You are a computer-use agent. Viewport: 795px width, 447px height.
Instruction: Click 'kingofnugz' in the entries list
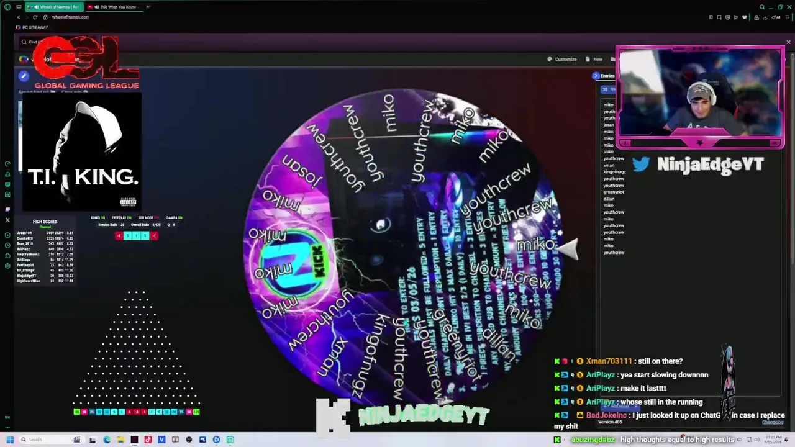(614, 172)
